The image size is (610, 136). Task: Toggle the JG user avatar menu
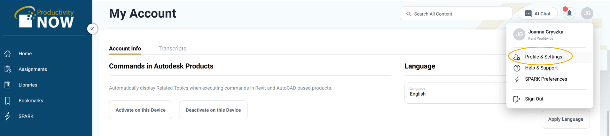(587, 13)
